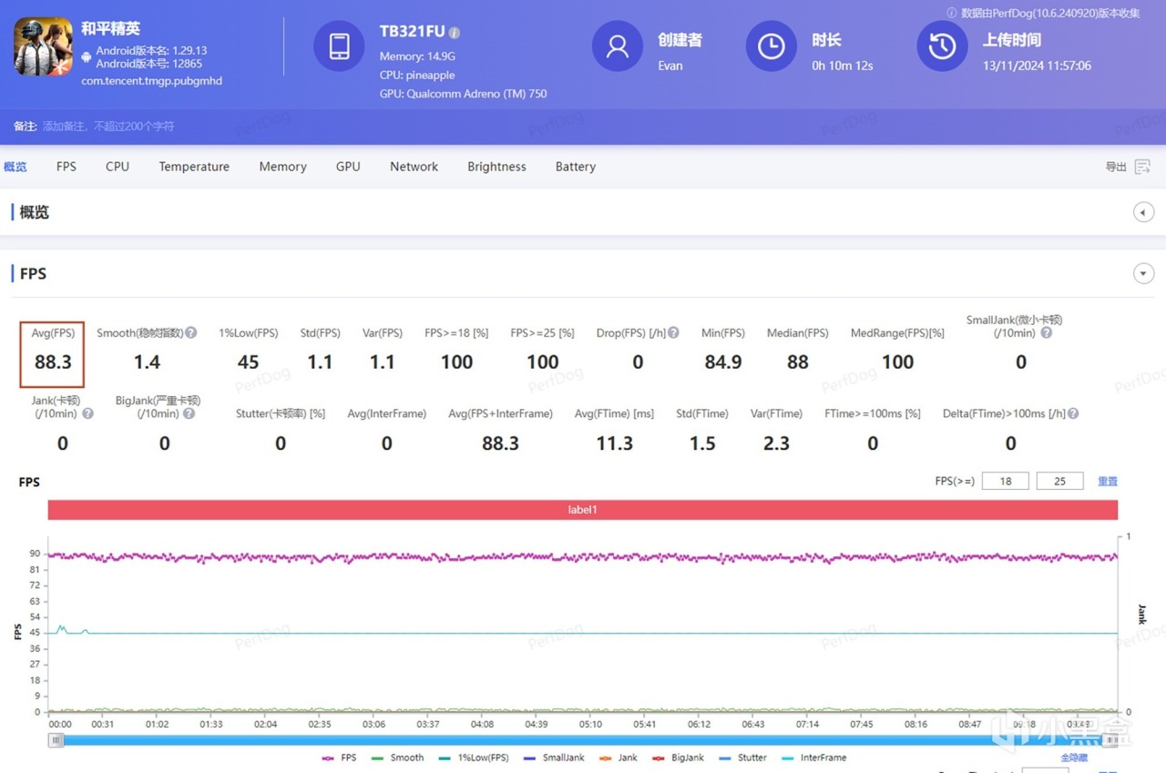
Task: Click the phone device icon beside TB321FU
Action: tap(339, 46)
